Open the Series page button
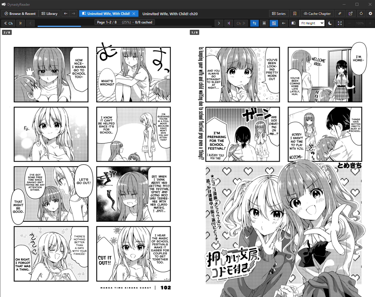 click(x=279, y=13)
